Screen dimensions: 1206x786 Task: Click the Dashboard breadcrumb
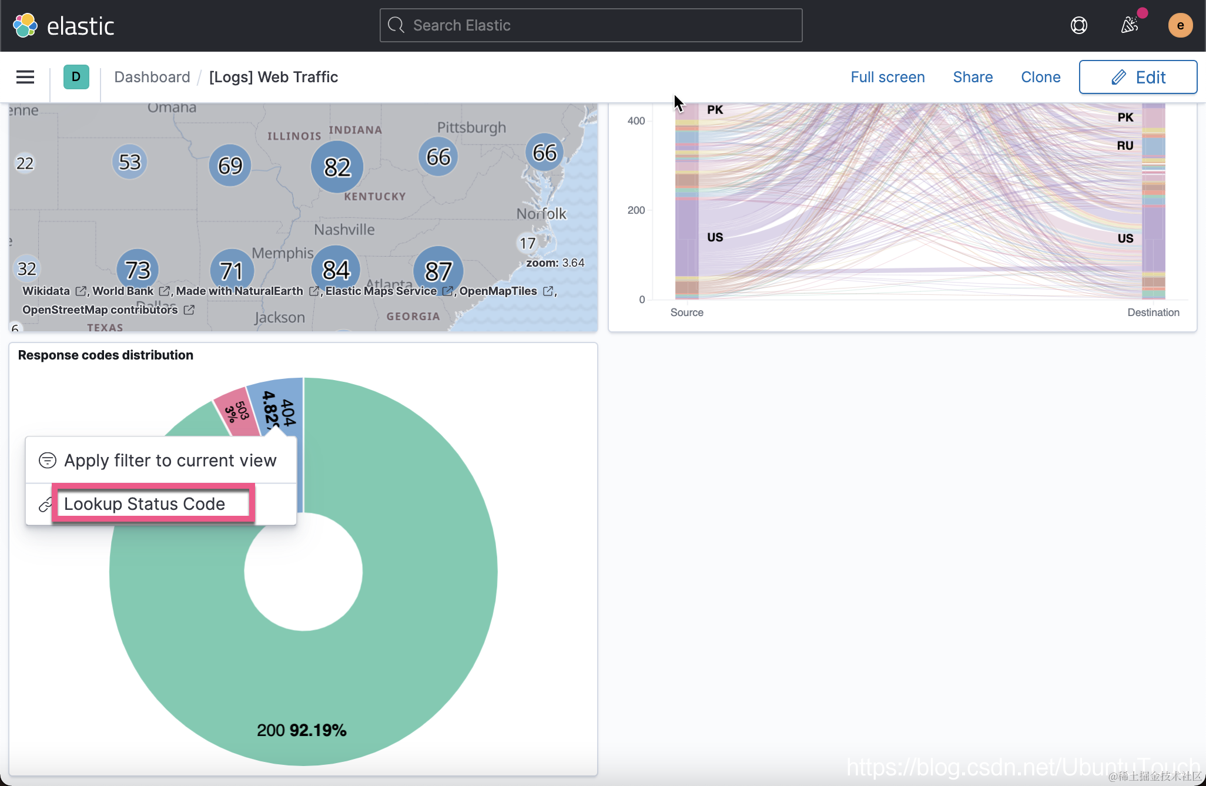click(x=152, y=77)
